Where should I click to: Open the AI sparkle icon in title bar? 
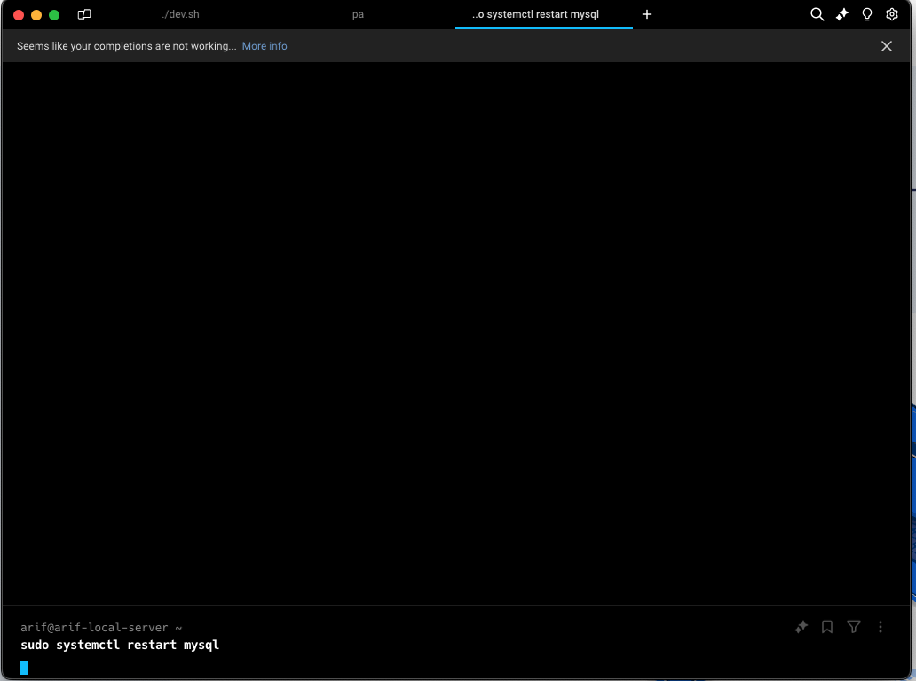(x=842, y=15)
